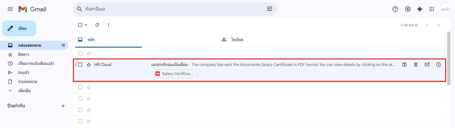Toggle the select-all checkbox in toolbar
The image size is (455, 128).
pos(80,25)
